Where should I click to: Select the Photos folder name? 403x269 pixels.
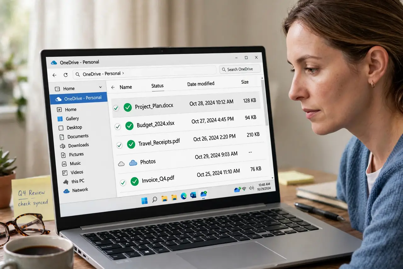point(148,162)
